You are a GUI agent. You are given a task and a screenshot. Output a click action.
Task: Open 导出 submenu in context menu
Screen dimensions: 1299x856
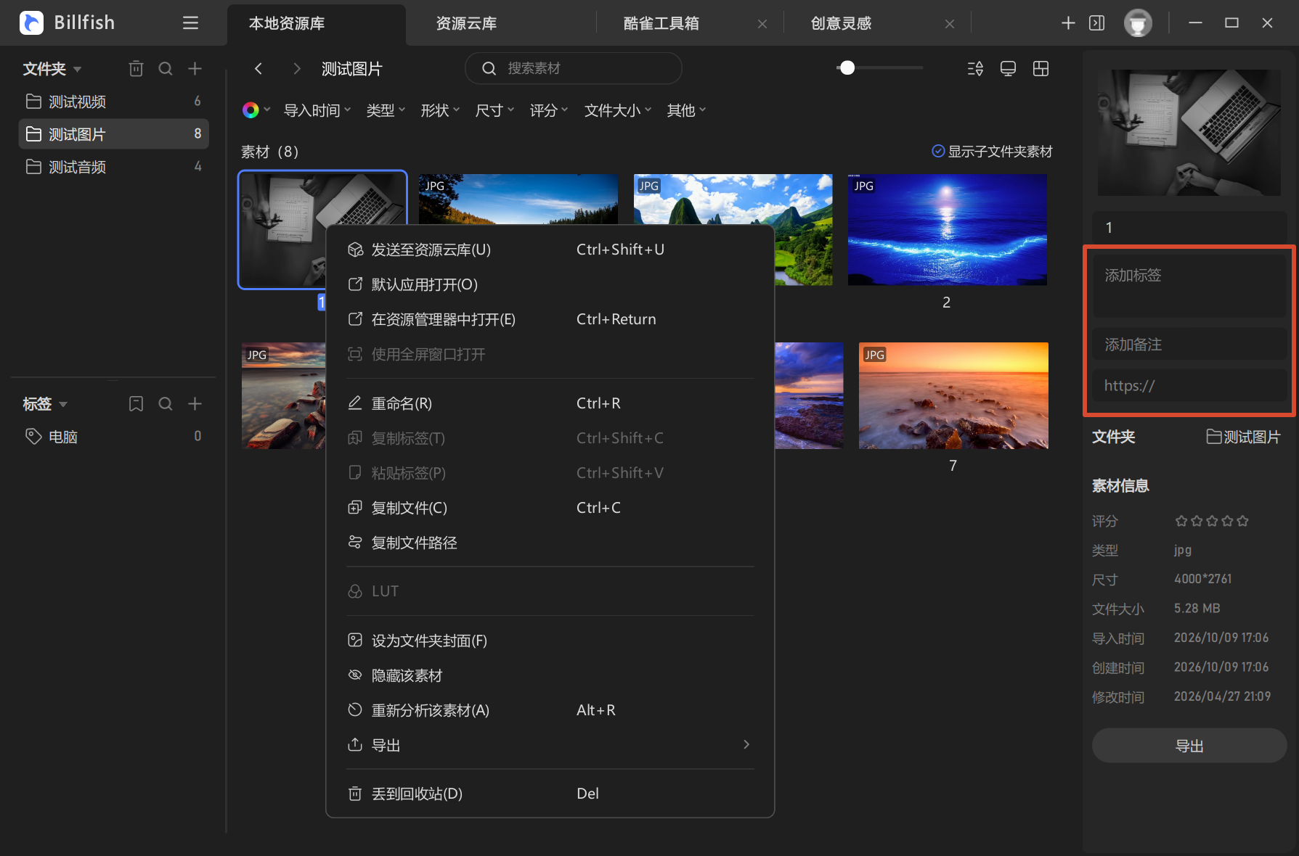pos(550,745)
